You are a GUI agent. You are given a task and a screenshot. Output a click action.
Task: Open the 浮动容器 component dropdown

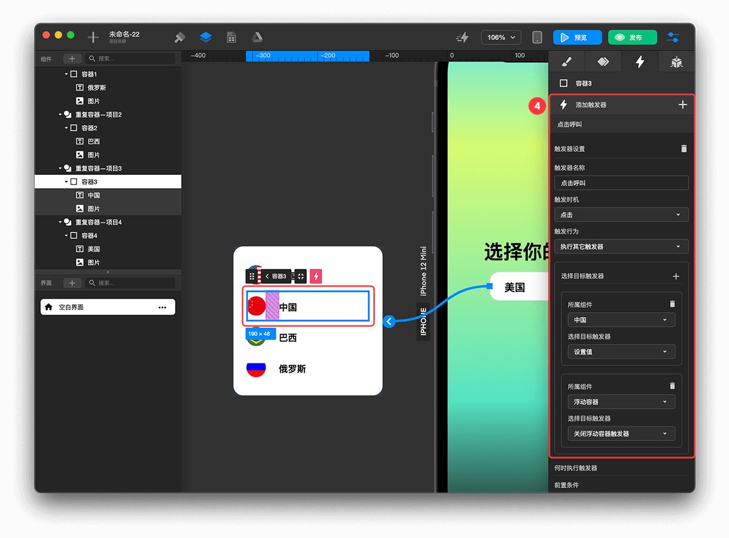[x=621, y=402]
